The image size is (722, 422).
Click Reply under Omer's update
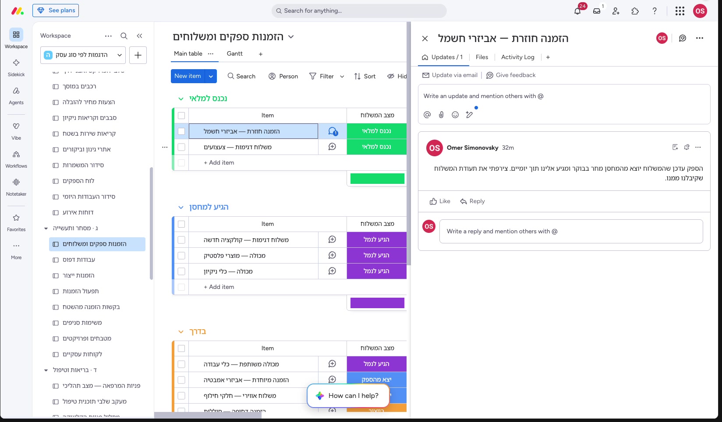click(x=472, y=201)
